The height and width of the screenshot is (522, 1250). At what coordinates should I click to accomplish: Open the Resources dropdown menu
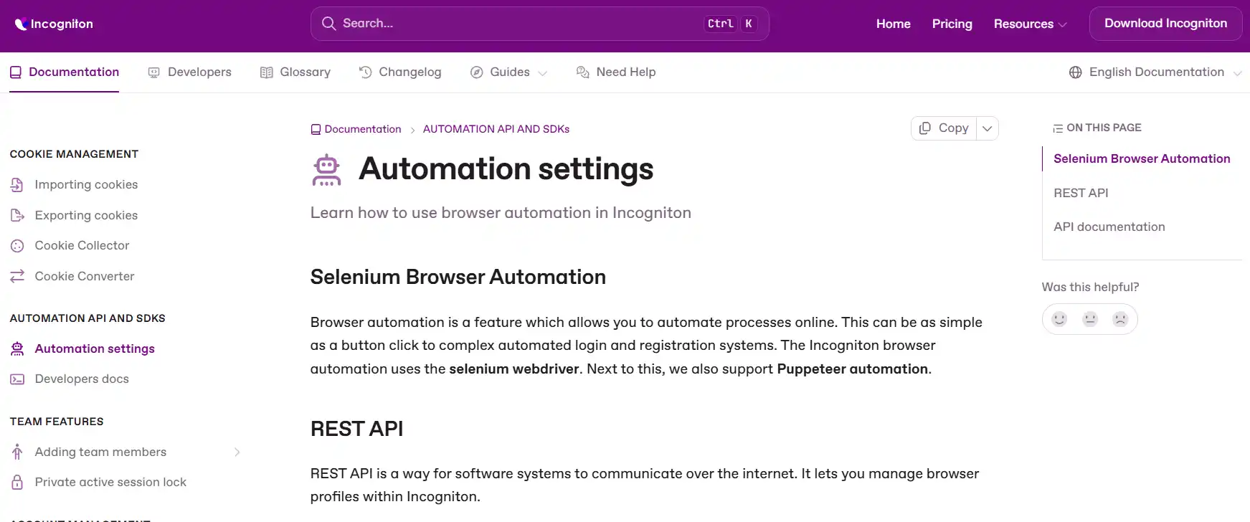(1030, 24)
